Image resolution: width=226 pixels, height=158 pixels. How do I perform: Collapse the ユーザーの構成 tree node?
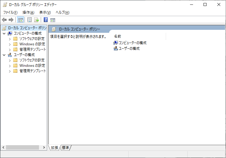tap(4, 55)
